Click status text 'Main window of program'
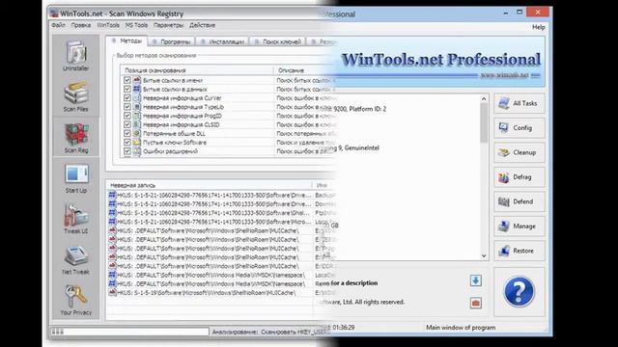 461,328
